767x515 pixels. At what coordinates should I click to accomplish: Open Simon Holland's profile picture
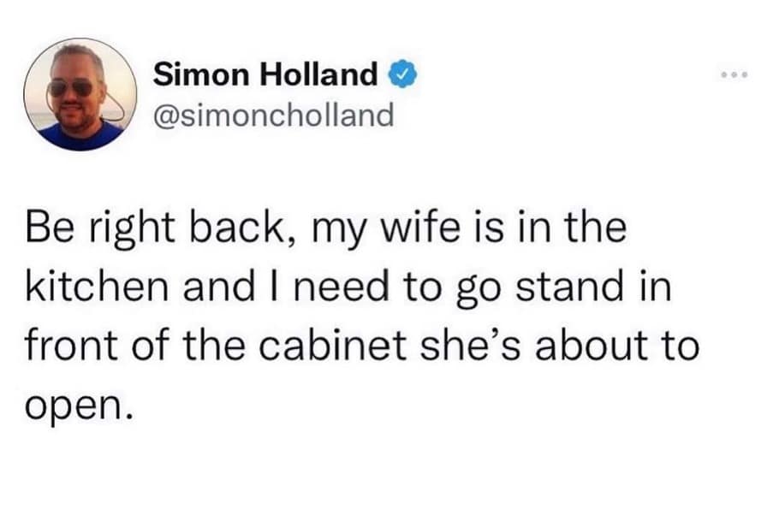point(80,94)
